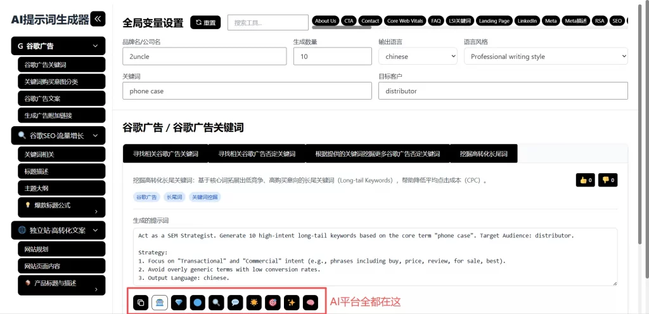Click the speech bubble AI platform icon
Image resolution: width=649 pixels, height=314 pixels.
click(x=235, y=303)
